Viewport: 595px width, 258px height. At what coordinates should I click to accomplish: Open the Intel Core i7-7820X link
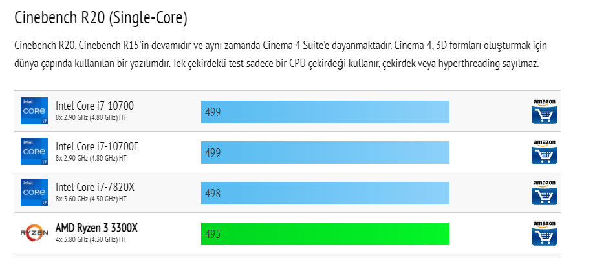click(x=95, y=187)
